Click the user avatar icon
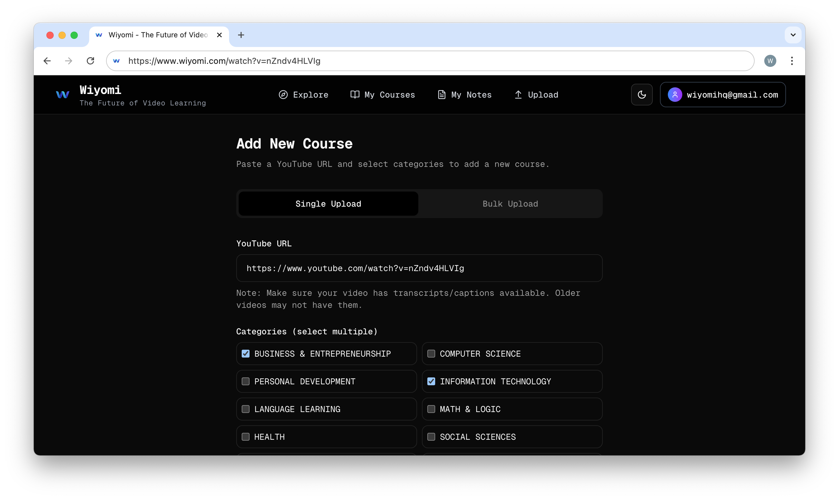The height and width of the screenshot is (500, 839). [x=674, y=95]
